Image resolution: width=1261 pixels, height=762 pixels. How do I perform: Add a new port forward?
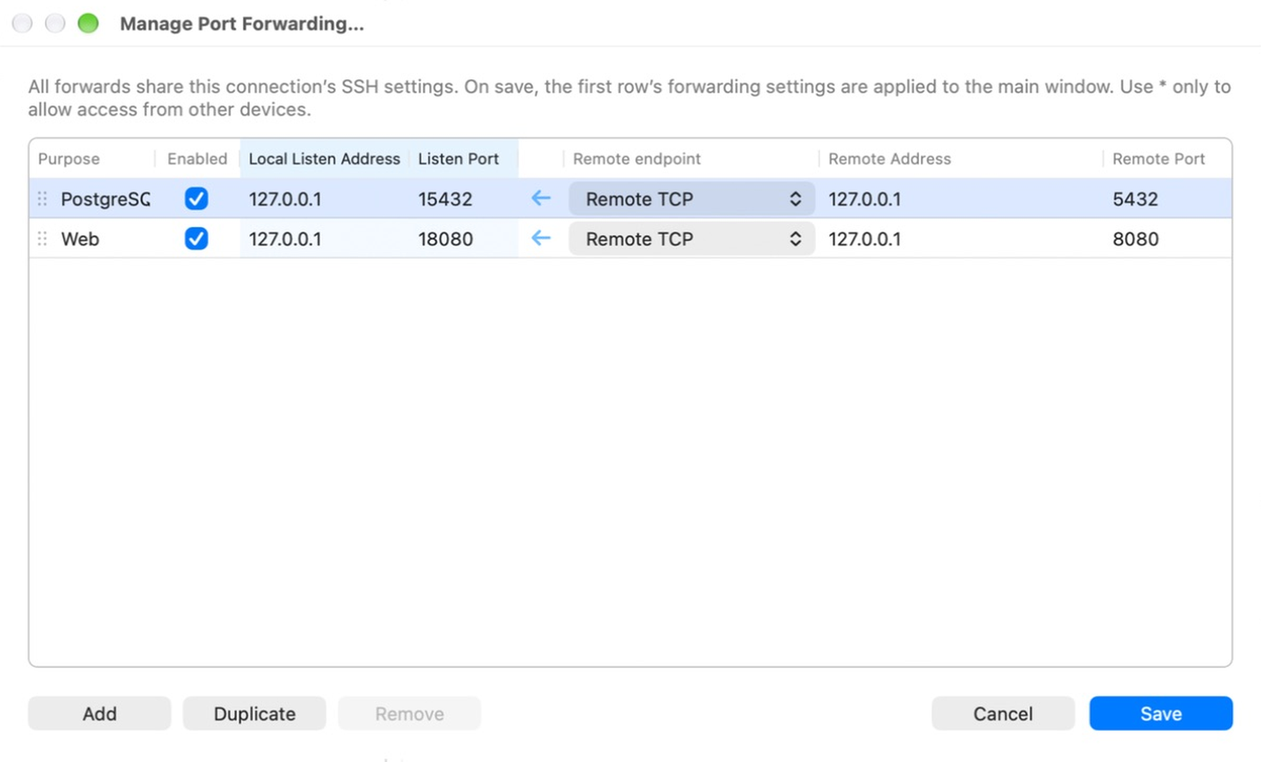click(100, 713)
